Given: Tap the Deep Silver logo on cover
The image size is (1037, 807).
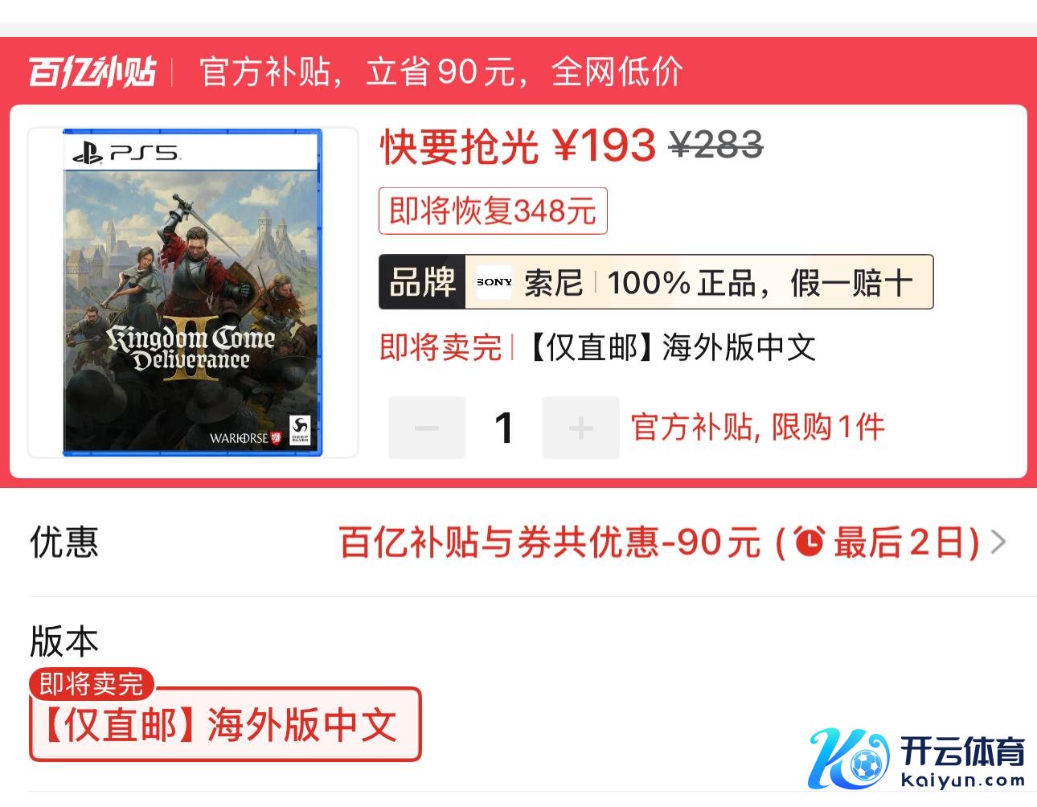Looking at the screenshot, I should click(300, 430).
